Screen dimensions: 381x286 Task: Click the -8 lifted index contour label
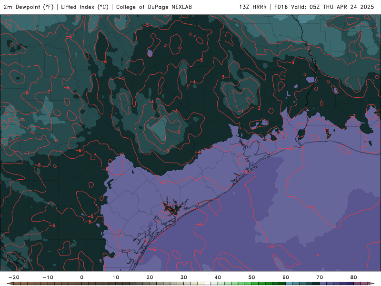coord(26,93)
